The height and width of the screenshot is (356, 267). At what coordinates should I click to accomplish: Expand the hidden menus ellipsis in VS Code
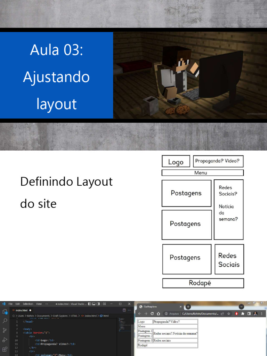click(47, 304)
